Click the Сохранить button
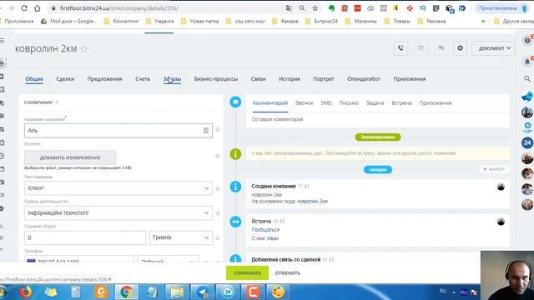 pos(247,273)
